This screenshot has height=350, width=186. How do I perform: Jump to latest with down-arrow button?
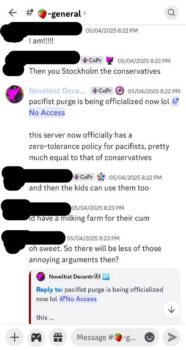pyautogui.click(x=171, y=310)
